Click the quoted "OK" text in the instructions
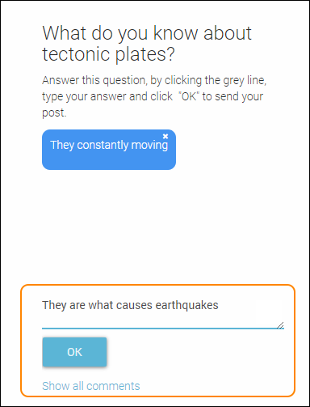This screenshot has width=310, height=407. [x=189, y=96]
